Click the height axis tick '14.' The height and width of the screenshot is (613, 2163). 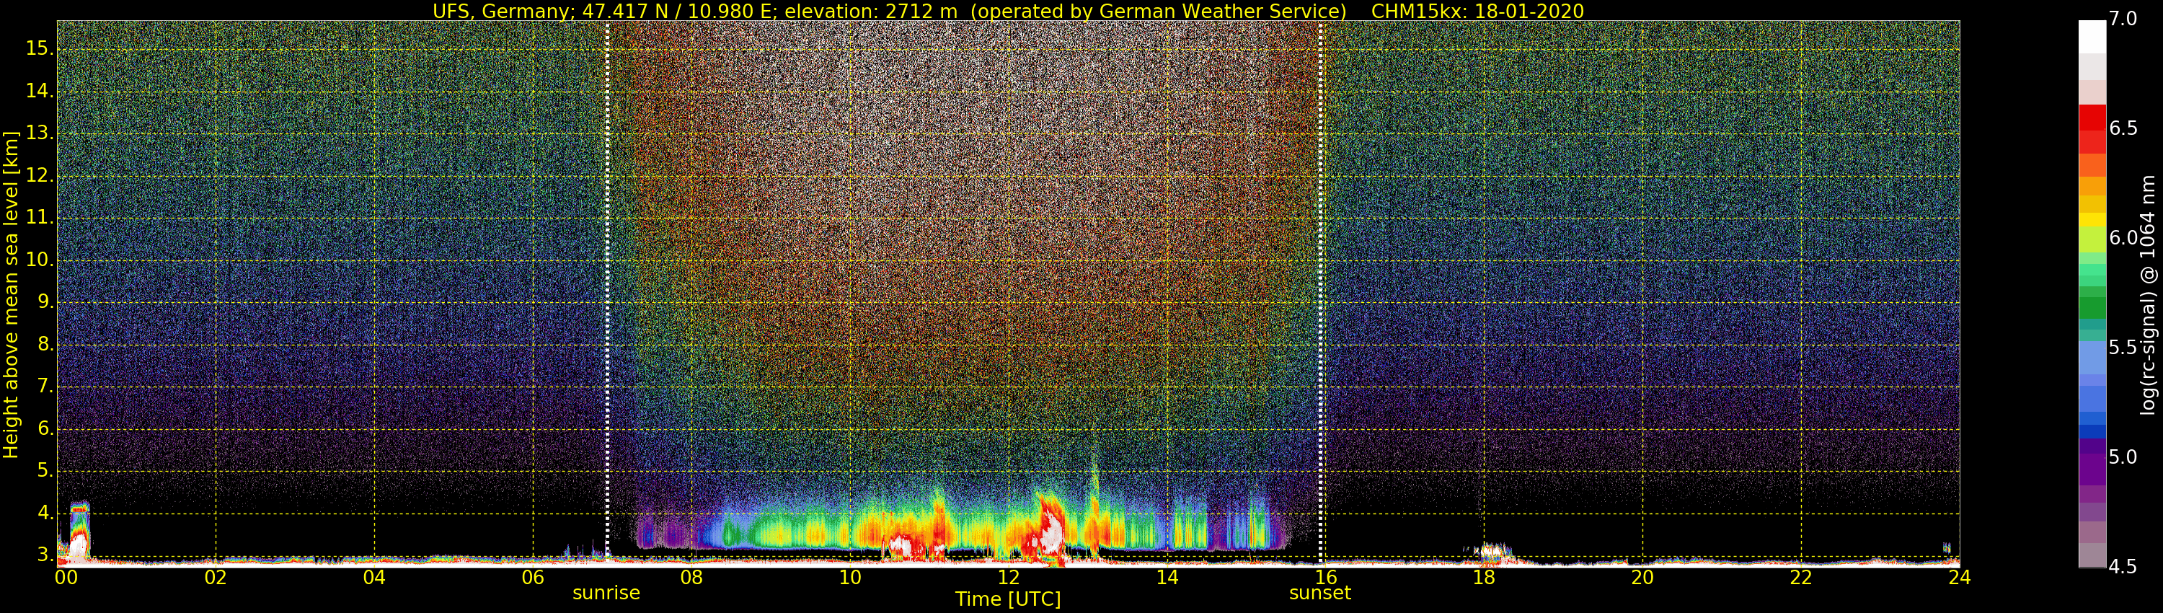point(40,91)
